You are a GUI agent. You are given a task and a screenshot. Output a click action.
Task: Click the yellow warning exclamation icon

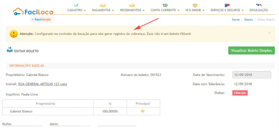[14, 34]
